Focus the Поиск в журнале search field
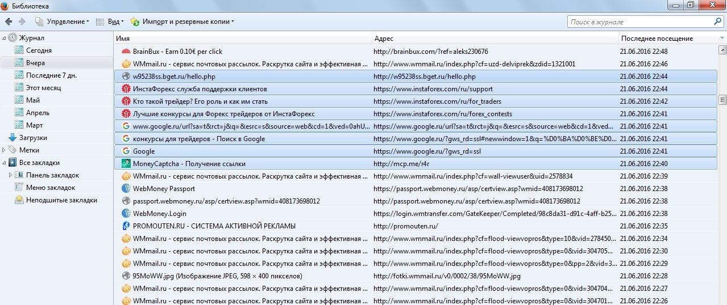The height and width of the screenshot is (305, 727). [640, 22]
